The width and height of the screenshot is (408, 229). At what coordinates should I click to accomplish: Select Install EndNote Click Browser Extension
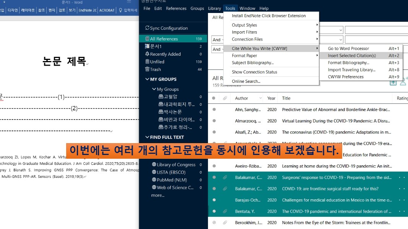(271, 16)
